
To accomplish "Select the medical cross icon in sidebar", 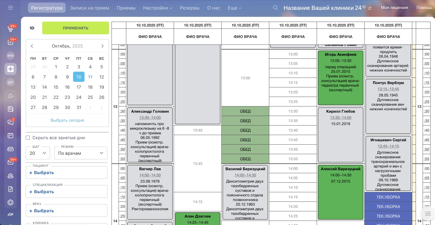I will 10,69.
